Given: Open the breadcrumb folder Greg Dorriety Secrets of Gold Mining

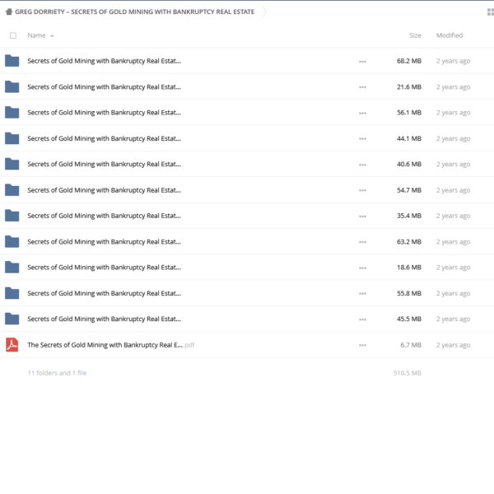Looking at the screenshot, I should tap(134, 12).
